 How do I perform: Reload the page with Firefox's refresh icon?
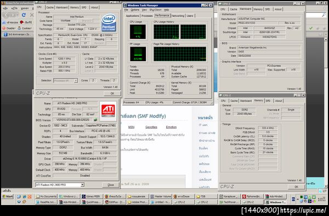[24, 15]
